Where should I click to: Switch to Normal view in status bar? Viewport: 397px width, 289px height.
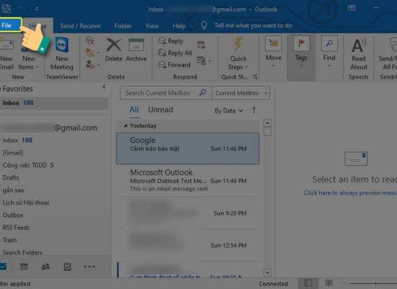[x=308, y=283]
